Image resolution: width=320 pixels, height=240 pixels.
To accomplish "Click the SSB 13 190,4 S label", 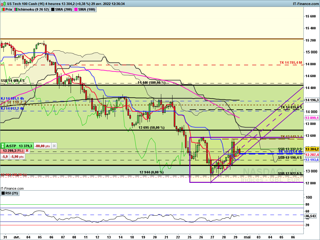I will tap(290, 158).
